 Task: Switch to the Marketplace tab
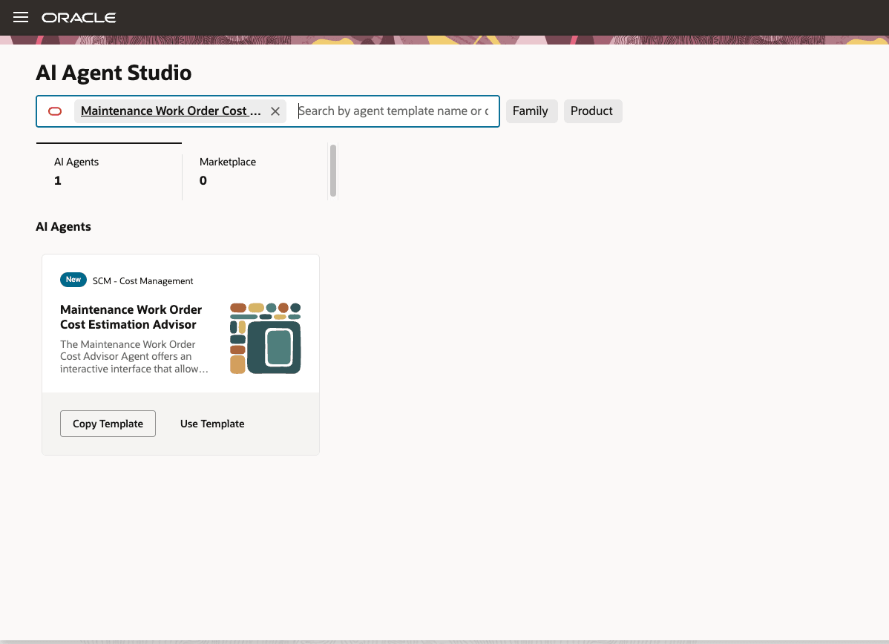255,171
